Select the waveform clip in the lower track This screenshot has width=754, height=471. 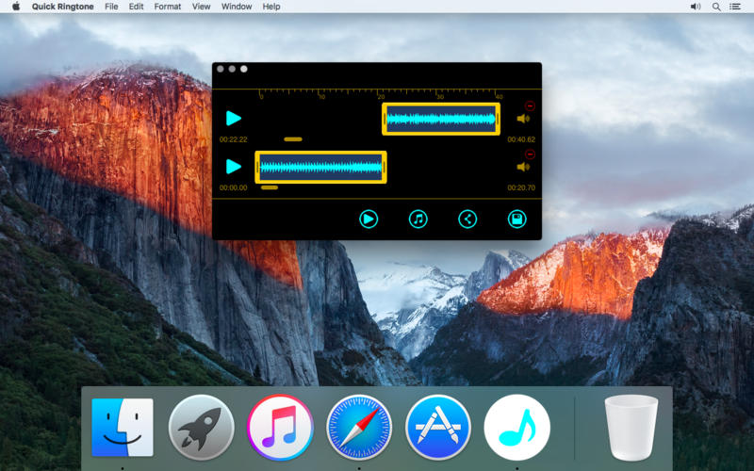click(320, 167)
